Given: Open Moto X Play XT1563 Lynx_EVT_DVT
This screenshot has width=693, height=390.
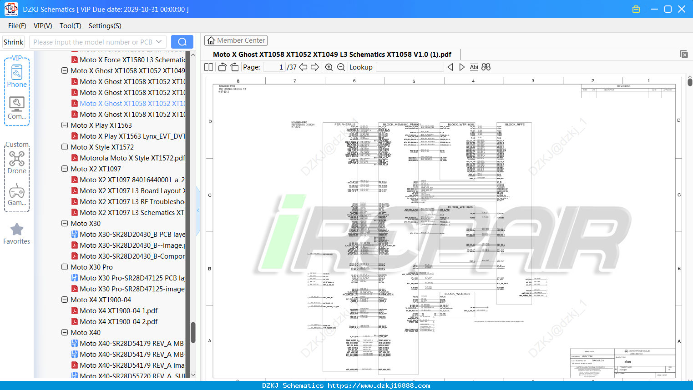Looking at the screenshot, I should point(128,136).
